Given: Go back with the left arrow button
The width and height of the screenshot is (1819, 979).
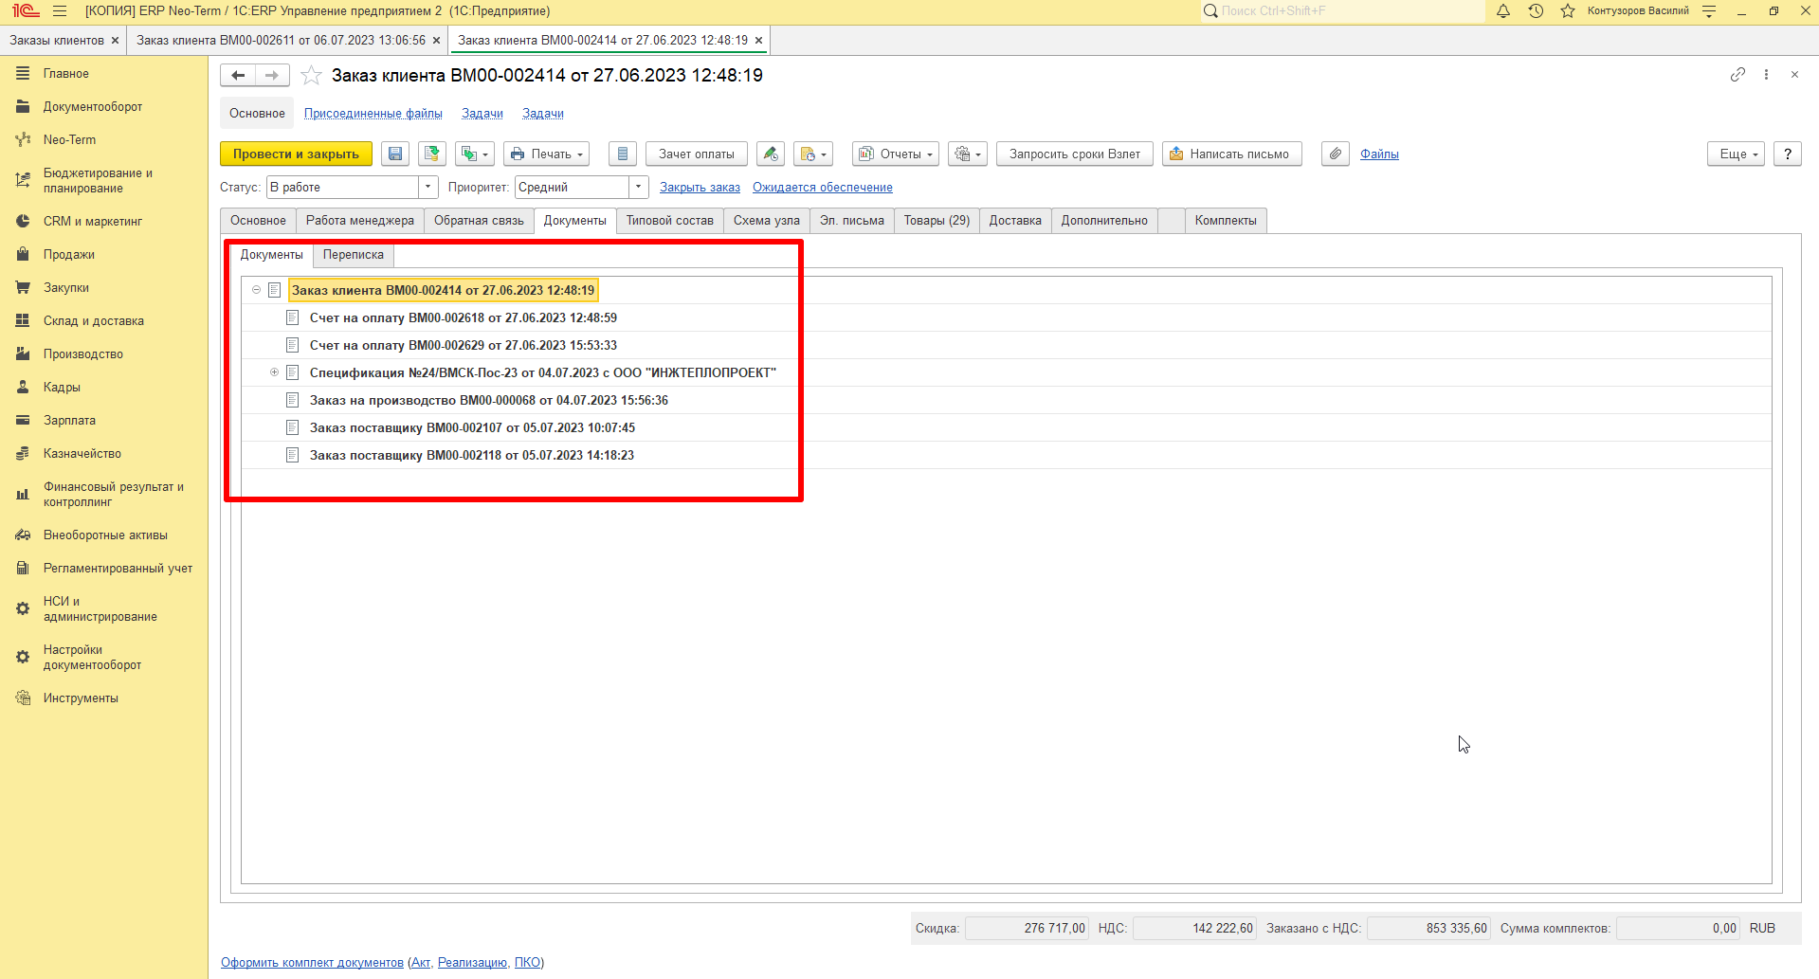Looking at the screenshot, I should point(238,76).
